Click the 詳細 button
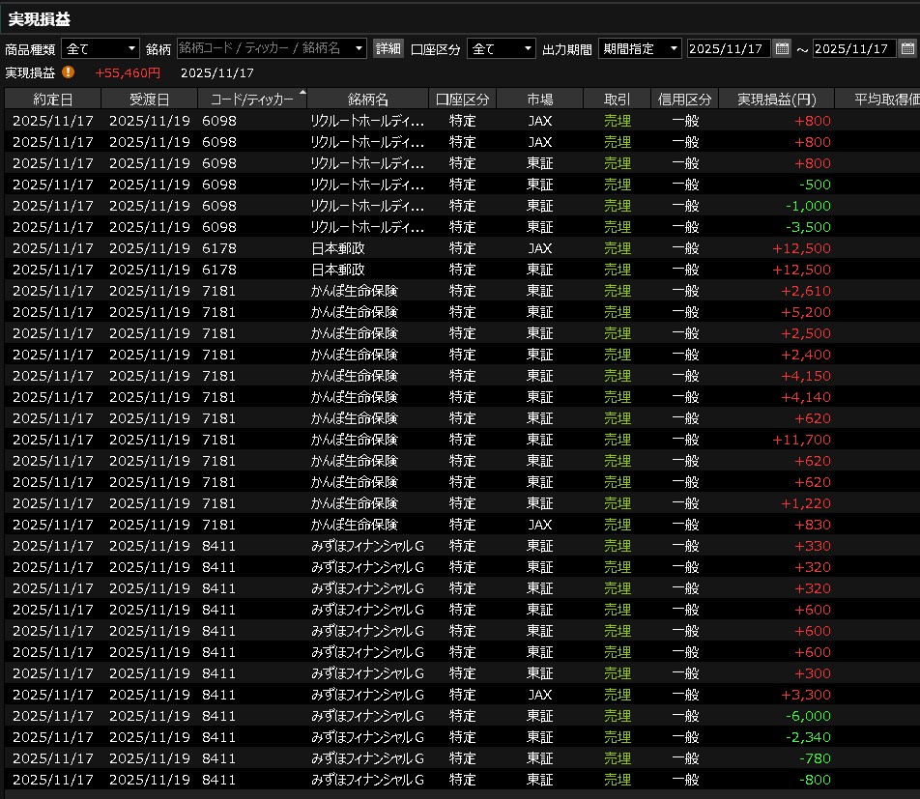This screenshot has width=920, height=799. click(x=388, y=48)
